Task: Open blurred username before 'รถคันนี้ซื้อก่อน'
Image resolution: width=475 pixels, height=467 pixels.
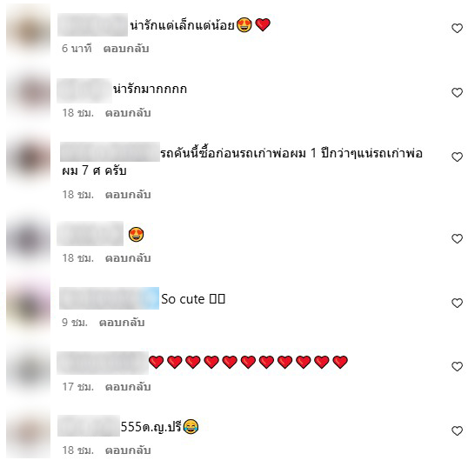Action: click(110, 151)
